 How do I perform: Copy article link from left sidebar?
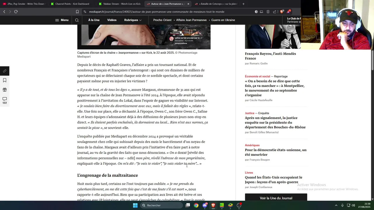tap(5, 71)
